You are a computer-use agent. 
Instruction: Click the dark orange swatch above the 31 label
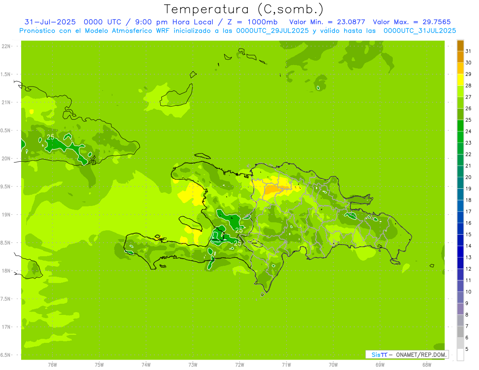pos(460,46)
